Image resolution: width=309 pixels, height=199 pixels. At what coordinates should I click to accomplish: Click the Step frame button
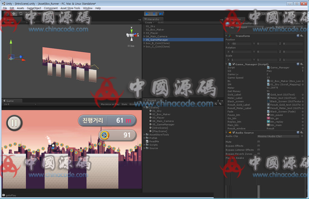(x=161, y=14)
